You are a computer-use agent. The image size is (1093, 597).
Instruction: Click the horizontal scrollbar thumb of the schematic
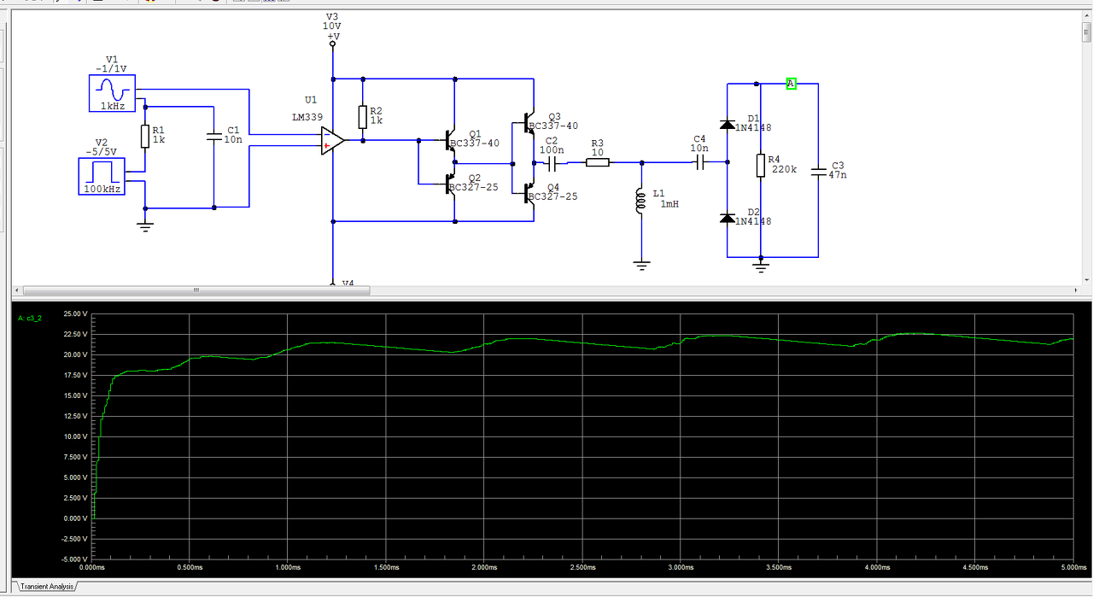(196, 290)
